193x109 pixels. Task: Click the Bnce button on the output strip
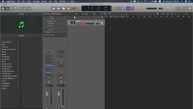point(63,106)
